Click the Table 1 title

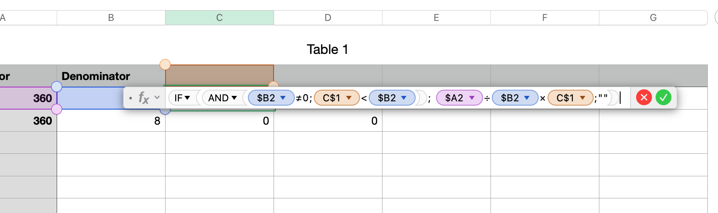point(328,49)
